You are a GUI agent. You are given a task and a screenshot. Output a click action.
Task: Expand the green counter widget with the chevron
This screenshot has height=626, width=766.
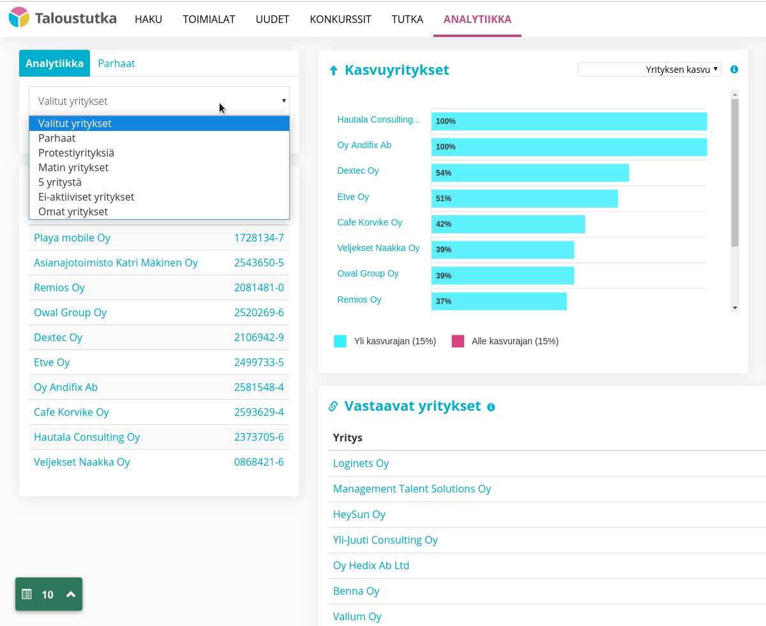[x=71, y=595]
